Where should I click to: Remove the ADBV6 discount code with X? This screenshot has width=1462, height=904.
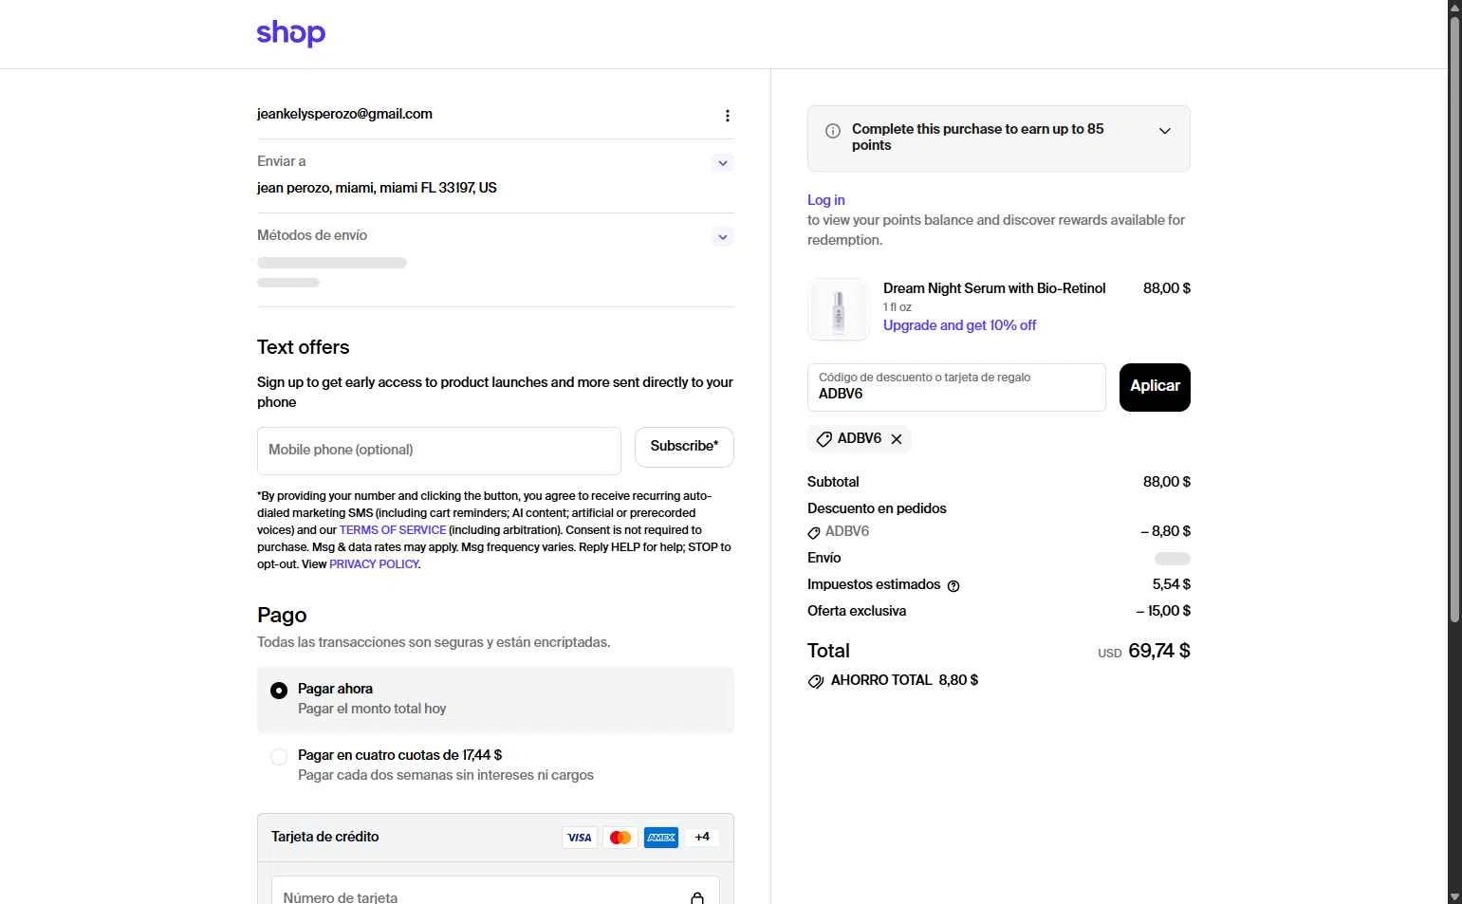897,439
